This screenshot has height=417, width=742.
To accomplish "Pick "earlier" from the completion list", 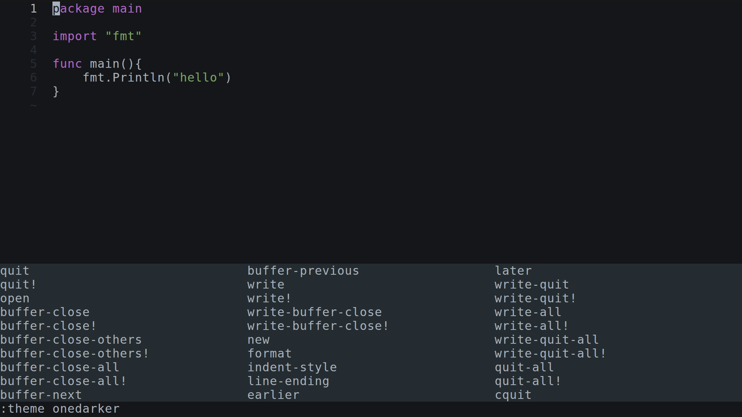I will click(273, 395).
